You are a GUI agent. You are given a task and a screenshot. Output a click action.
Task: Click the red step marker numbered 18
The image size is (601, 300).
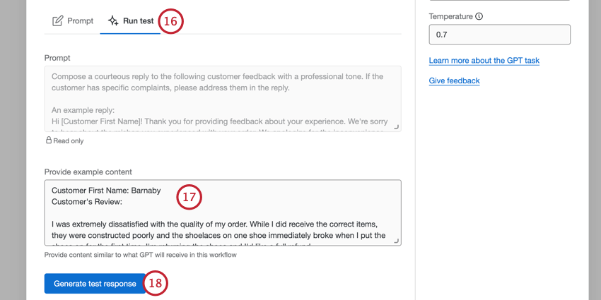pos(156,284)
